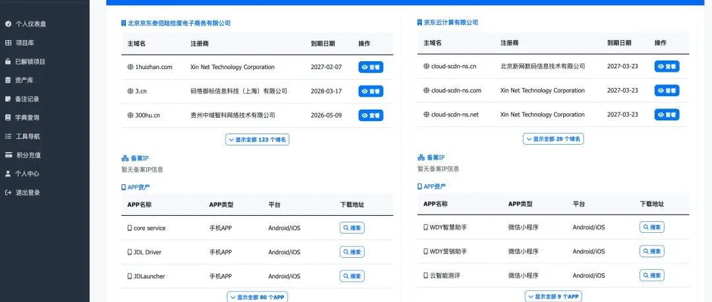Click the left APP类型 column header
Screen dimensions: 712x302
point(221,205)
